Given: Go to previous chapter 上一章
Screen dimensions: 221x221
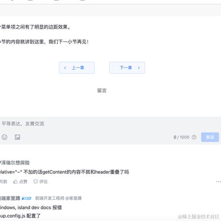Looking at the screenshot, I should 77,68.
